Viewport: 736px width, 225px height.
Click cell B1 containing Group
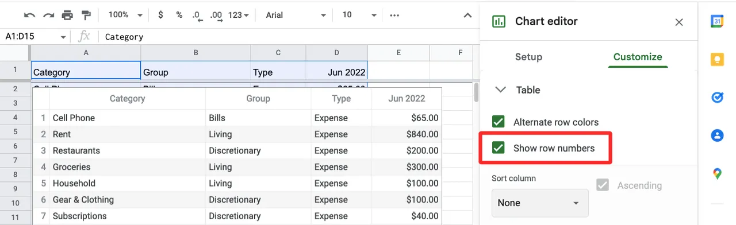[195, 71]
